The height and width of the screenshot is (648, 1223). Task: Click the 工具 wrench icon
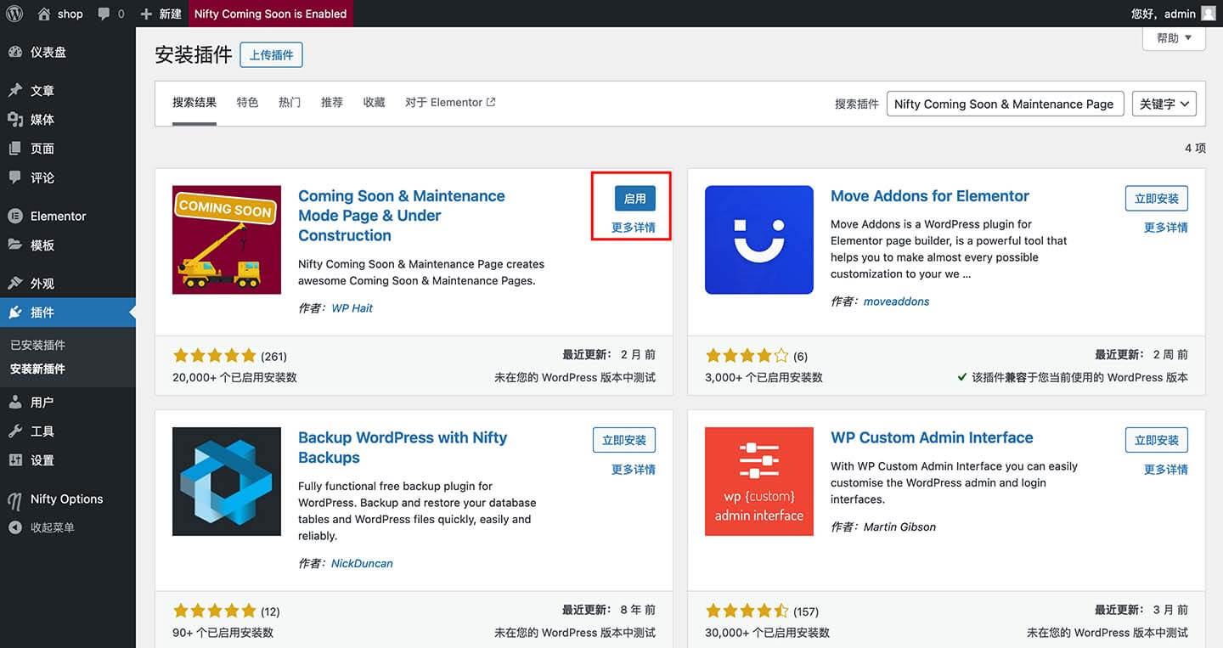(15, 431)
